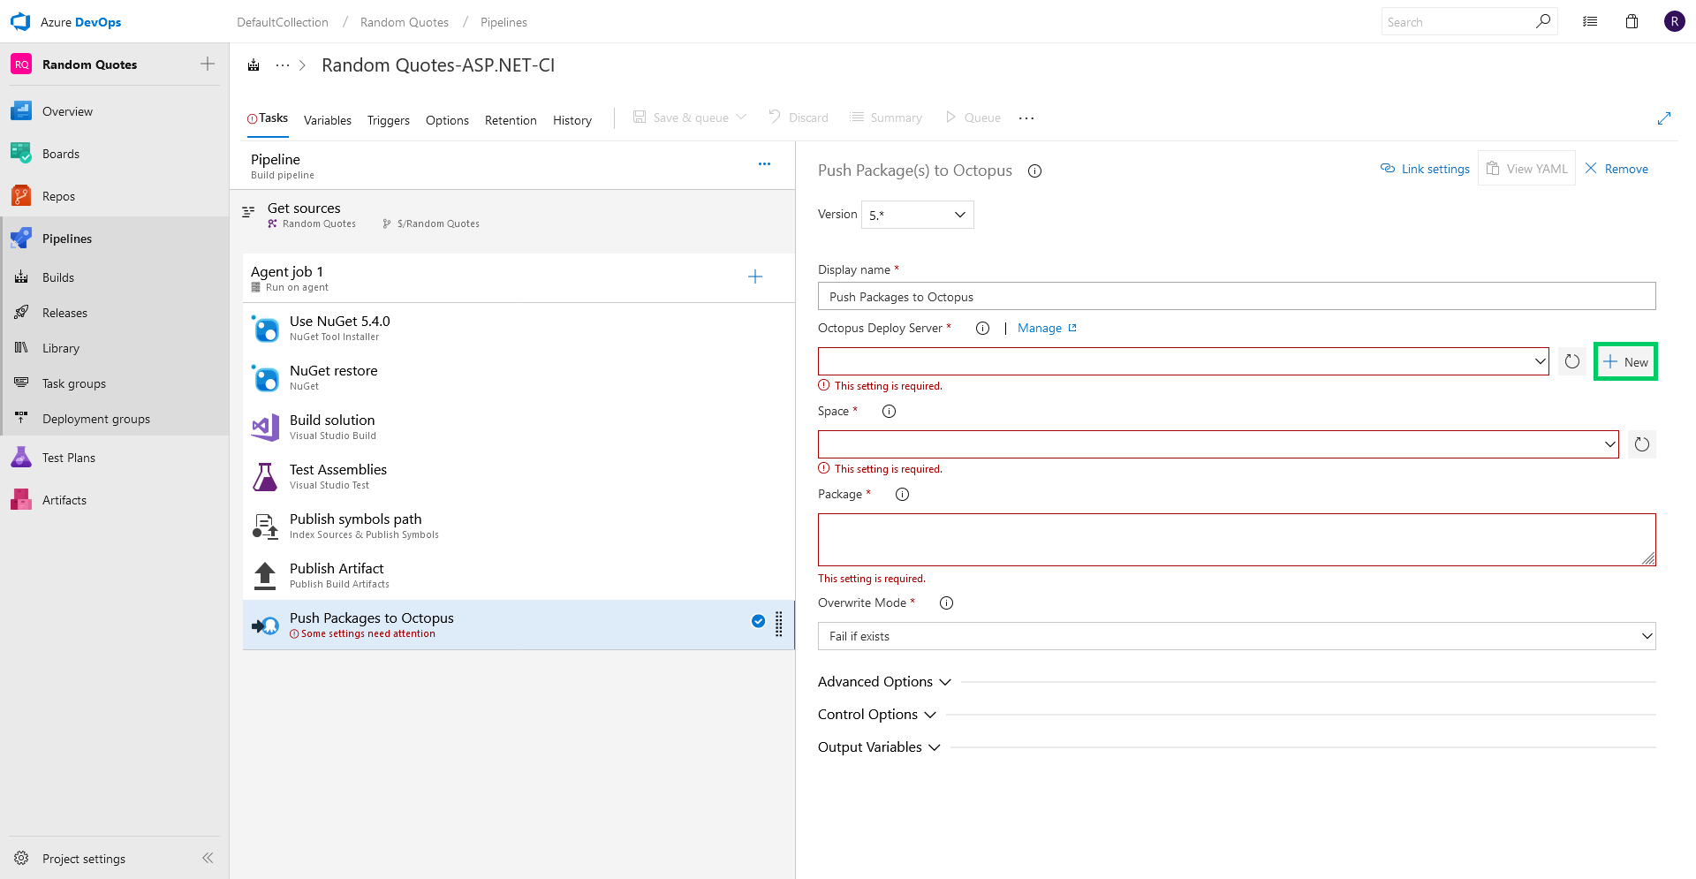This screenshot has height=879, width=1696.
Task: Refresh the Space list
Action: coord(1642,444)
